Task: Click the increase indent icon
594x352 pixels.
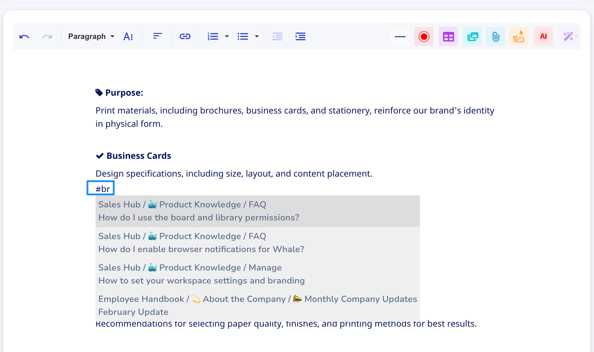Action: (x=300, y=37)
